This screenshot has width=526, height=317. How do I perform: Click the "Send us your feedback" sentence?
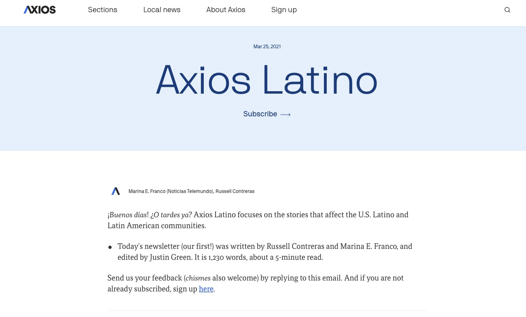click(x=144, y=278)
